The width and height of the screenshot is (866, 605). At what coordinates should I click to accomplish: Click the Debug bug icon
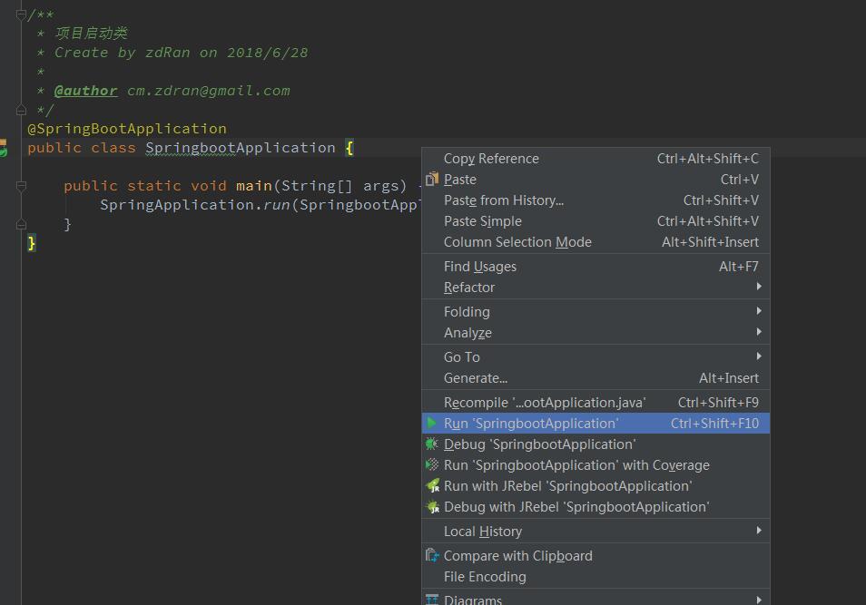click(432, 444)
